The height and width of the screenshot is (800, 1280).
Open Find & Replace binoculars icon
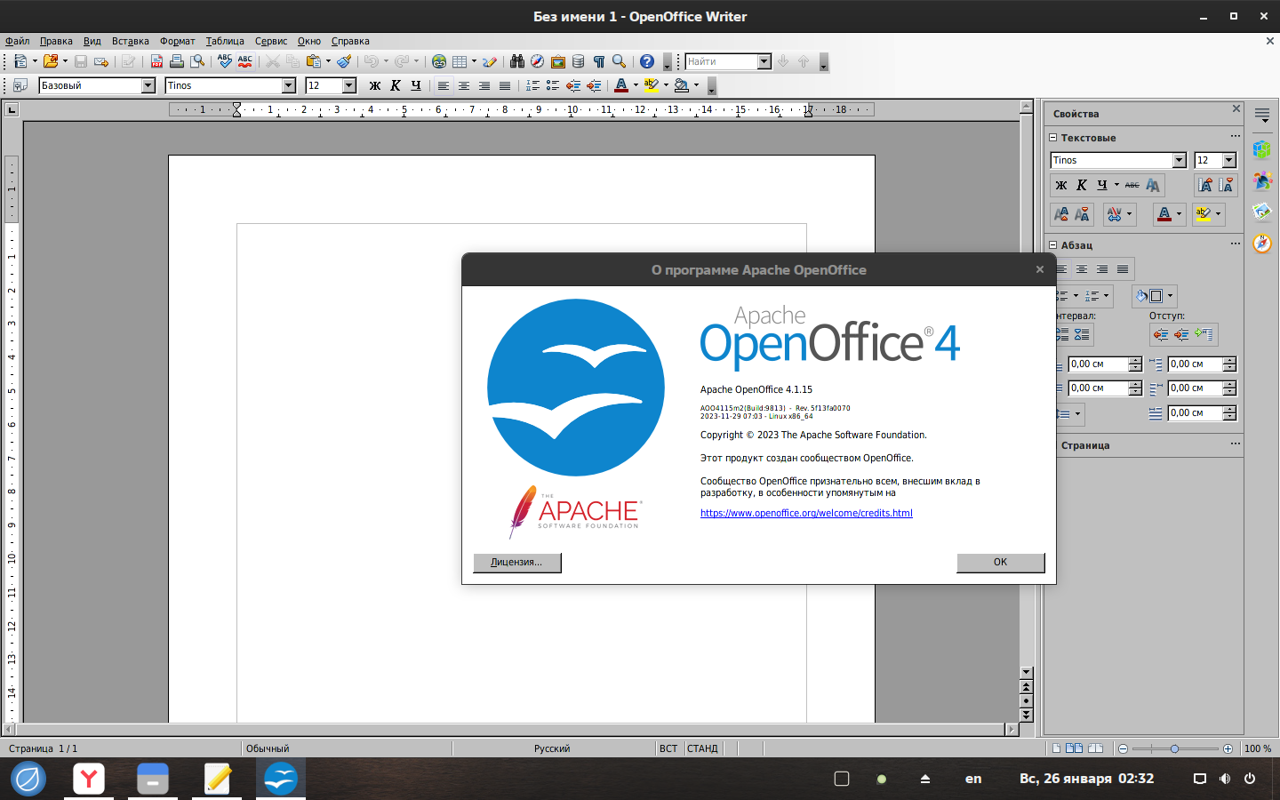[x=517, y=61]
